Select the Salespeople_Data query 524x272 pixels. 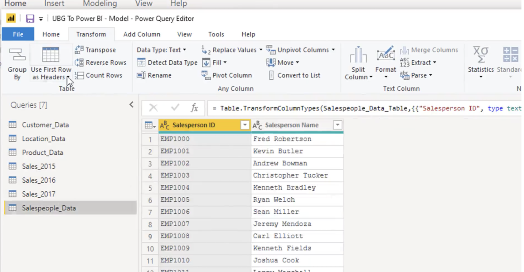[x=70, y=208]
